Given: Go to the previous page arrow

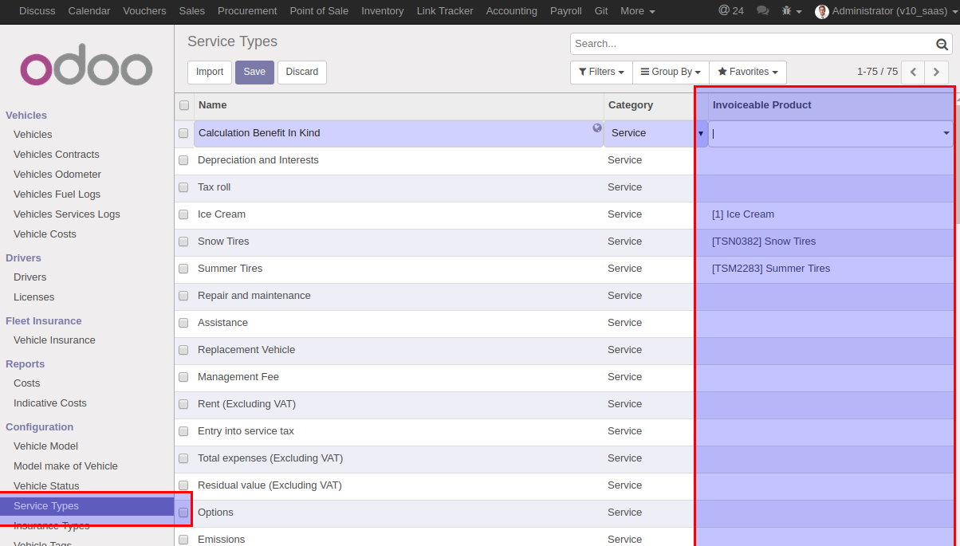Looking at the screenshot, I should (x=914, y=72).
